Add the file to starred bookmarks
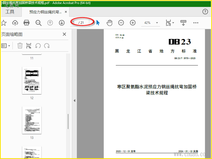Screen dimensions: 212x159 point(4,23)
